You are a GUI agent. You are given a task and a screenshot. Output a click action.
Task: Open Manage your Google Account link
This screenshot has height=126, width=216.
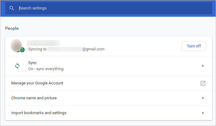(37, 83)
